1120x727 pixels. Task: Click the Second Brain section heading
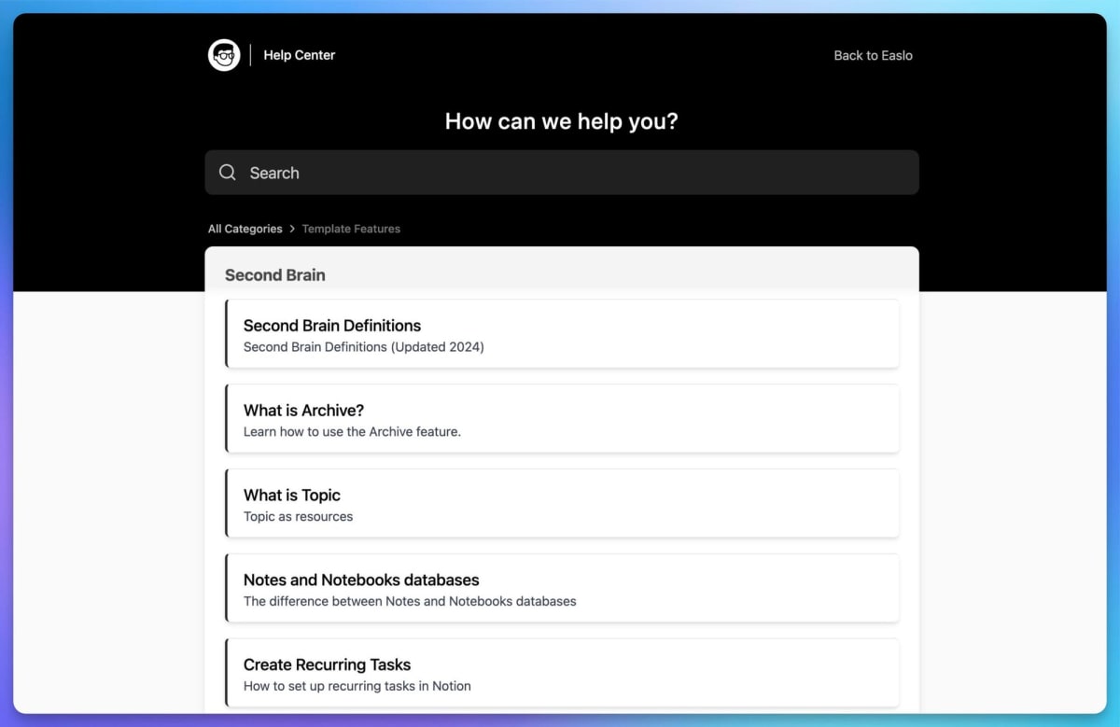click(x=275, y=275)
